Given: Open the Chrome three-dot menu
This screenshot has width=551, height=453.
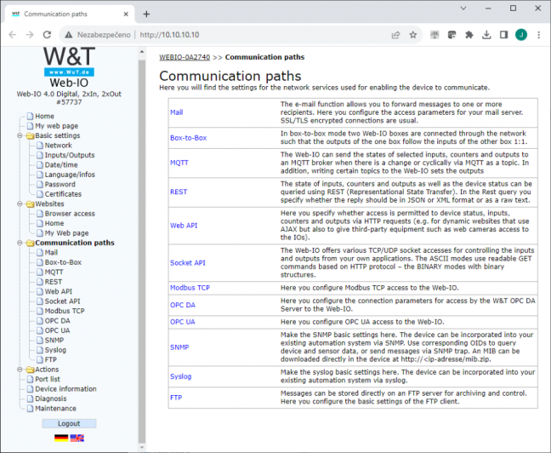Looking at the screenshot, I should [x=539, y=35].
